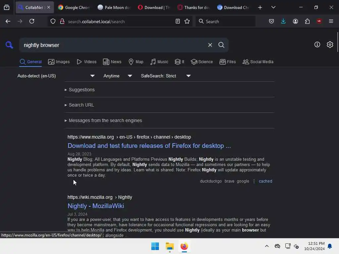
Task: Select It search category
Action: [179, 62]
